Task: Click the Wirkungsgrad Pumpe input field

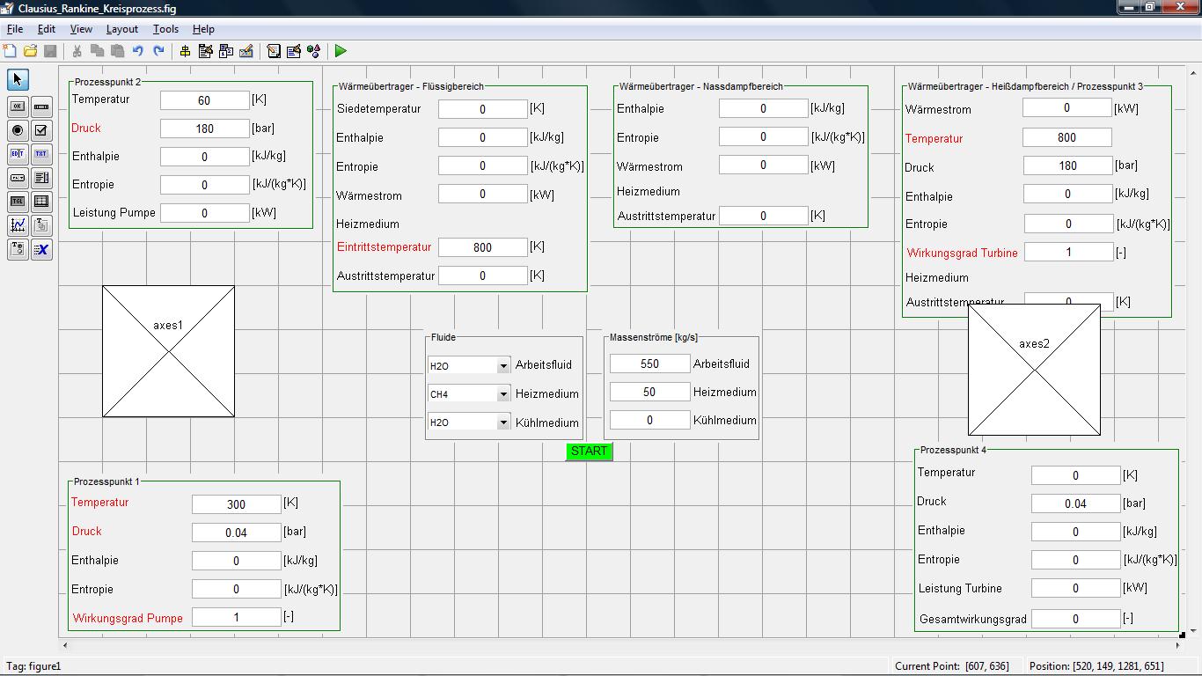Action: tap(236, 618)
